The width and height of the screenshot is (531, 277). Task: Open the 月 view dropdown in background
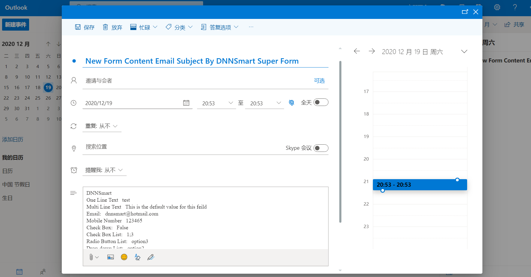(490, 25)
